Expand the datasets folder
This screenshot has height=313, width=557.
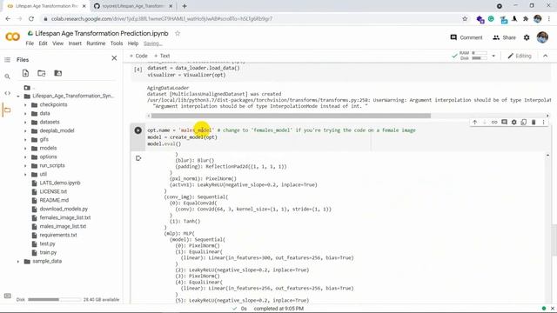(25, 122)
